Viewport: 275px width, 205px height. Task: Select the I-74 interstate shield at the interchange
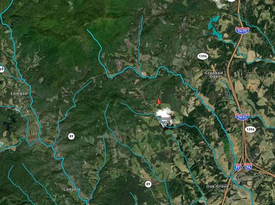coord(248,167)
